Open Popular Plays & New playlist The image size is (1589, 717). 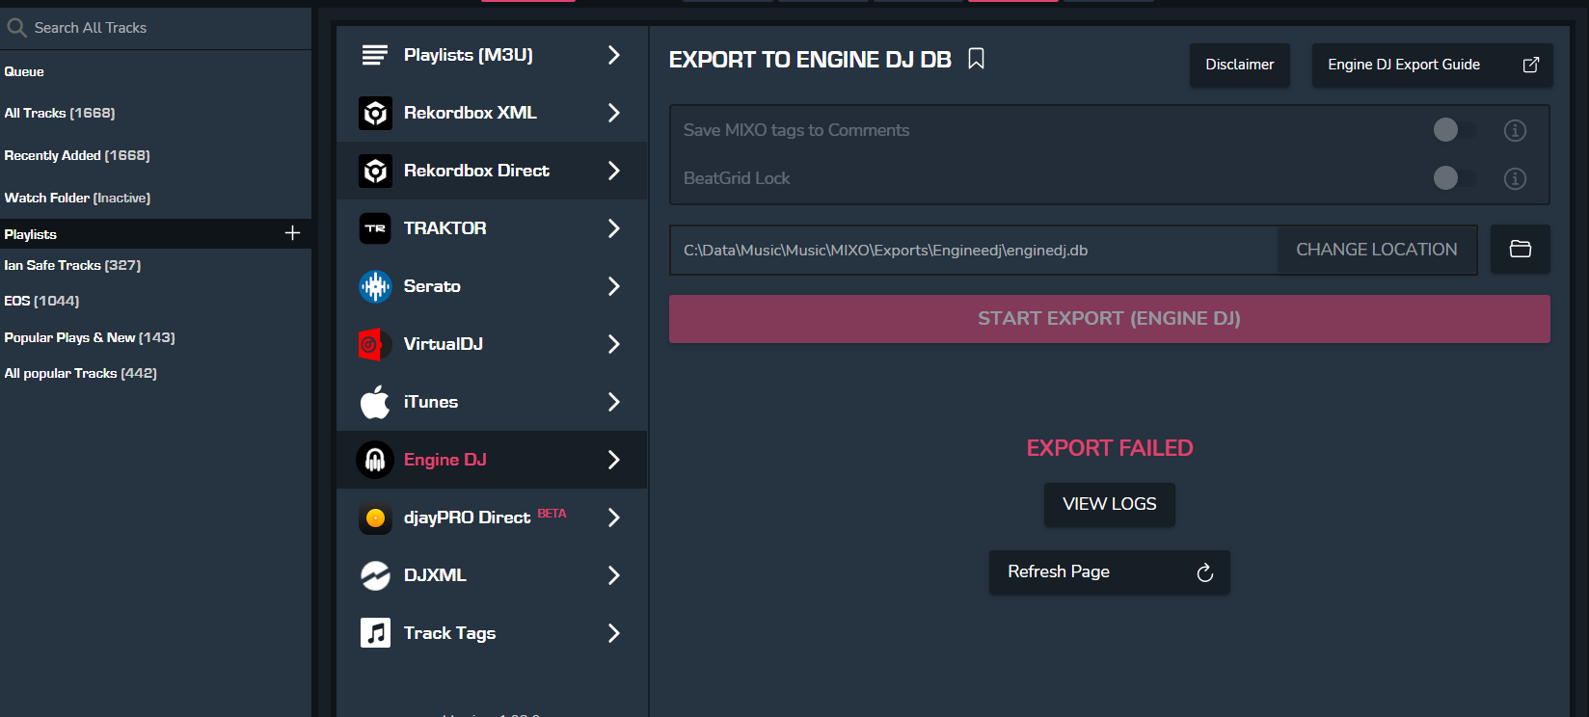(90, 337)
